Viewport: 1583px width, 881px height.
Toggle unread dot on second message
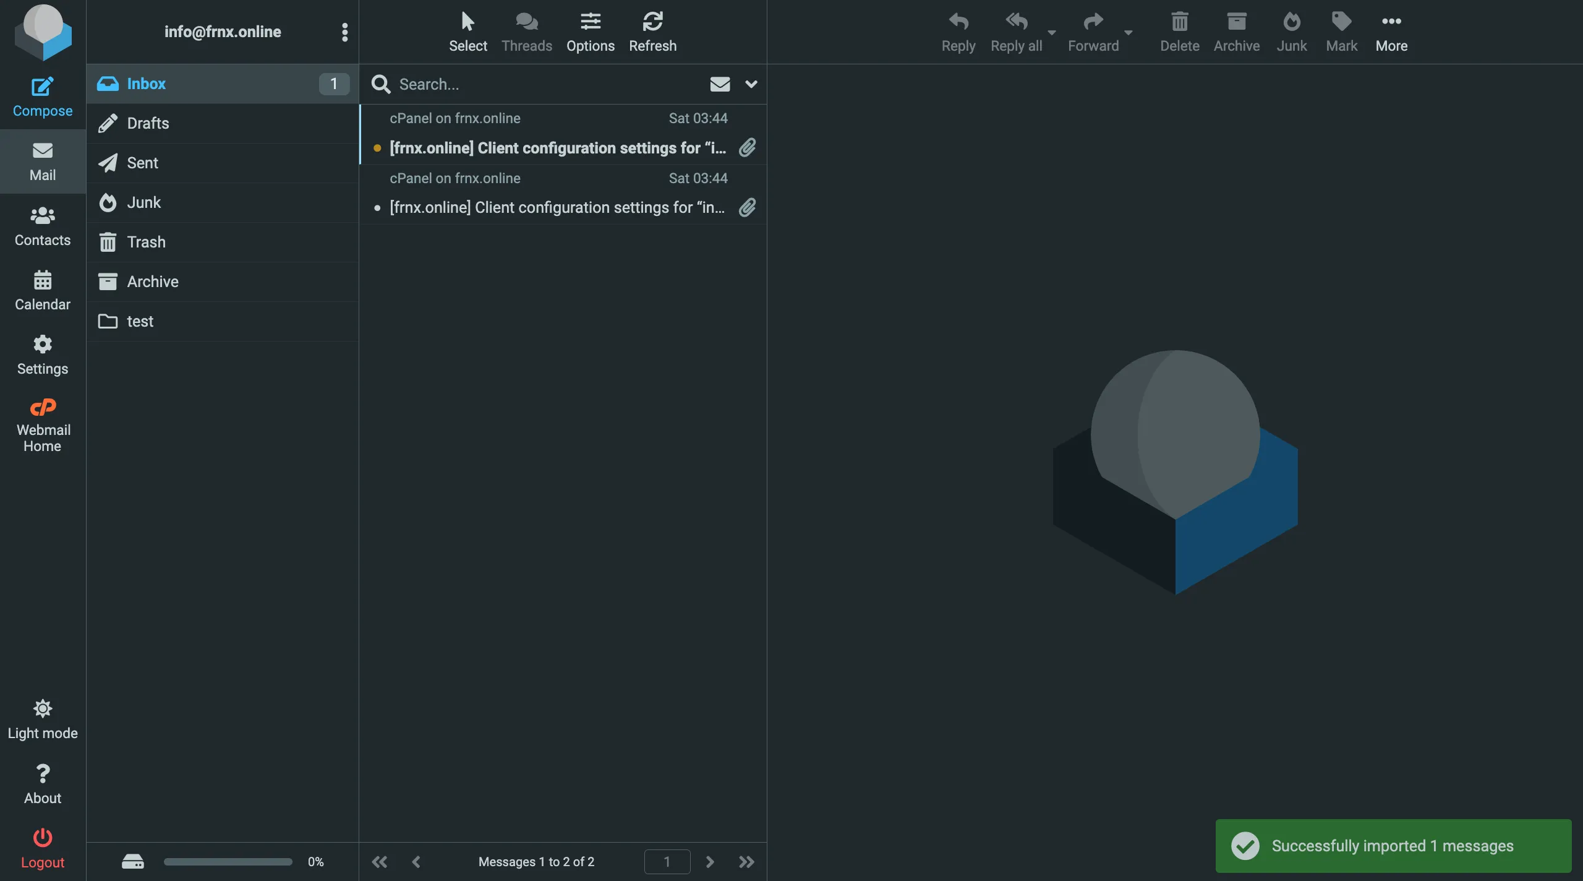coord(377,208)
